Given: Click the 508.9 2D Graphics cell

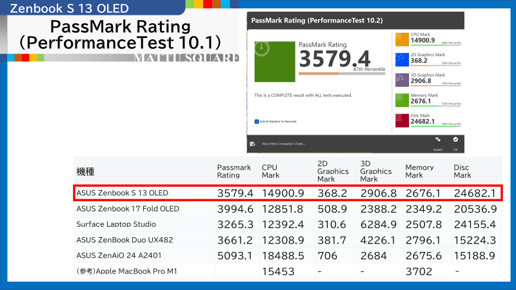Looking at the screenshot, I should [x=332, y=209].
